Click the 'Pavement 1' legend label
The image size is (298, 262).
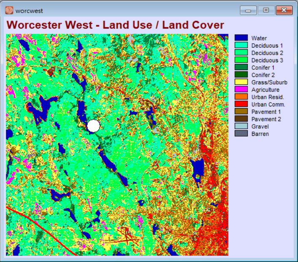coord(266,112)
